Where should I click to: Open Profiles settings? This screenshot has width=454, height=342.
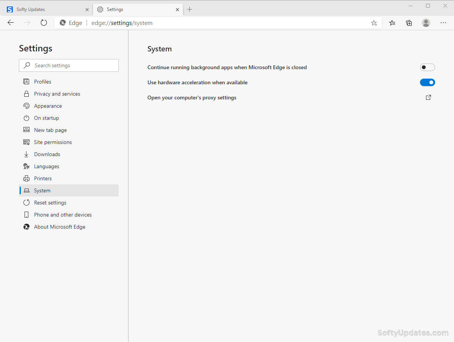point(69,82)
